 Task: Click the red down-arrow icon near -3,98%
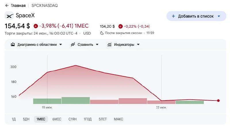click(36, 26)
